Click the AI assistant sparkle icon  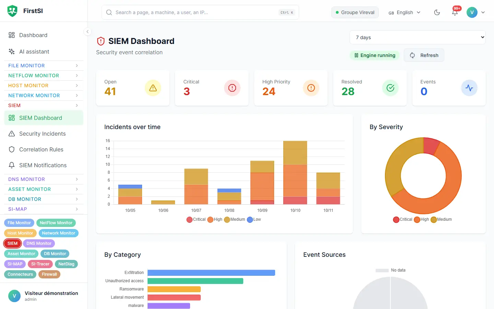pos(12,51)
